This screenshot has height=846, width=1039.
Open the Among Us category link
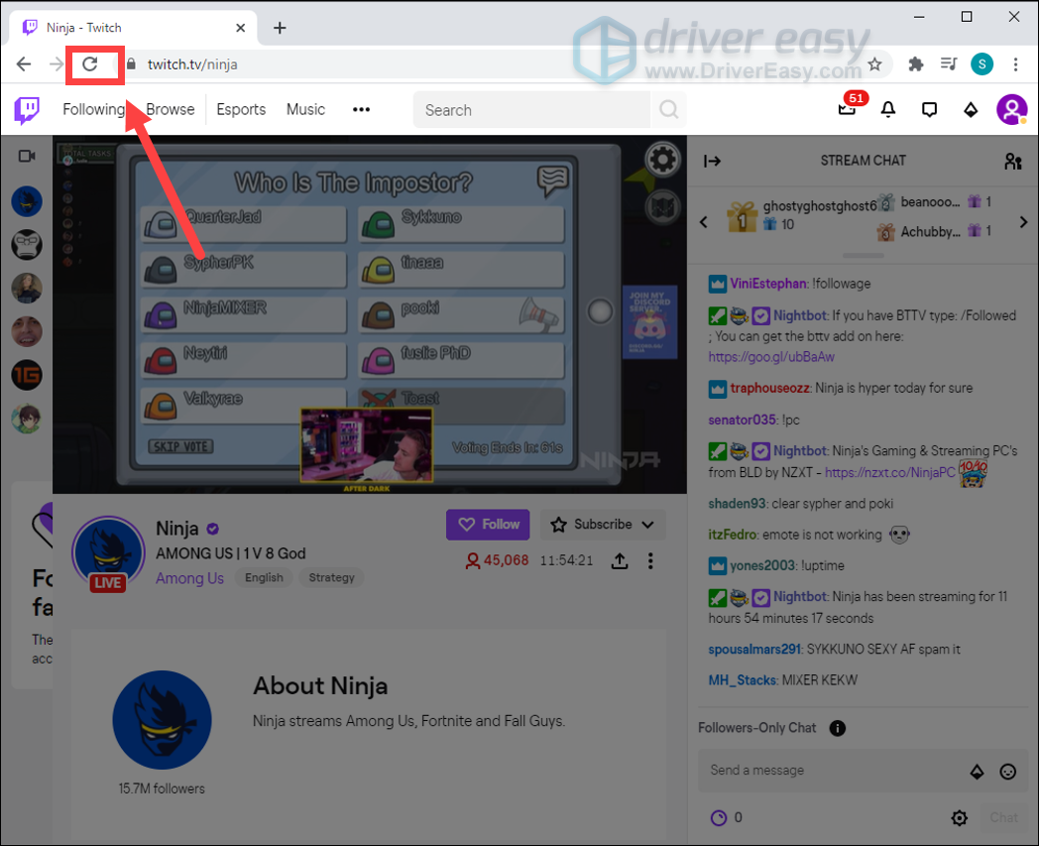[x=188, y=577]
